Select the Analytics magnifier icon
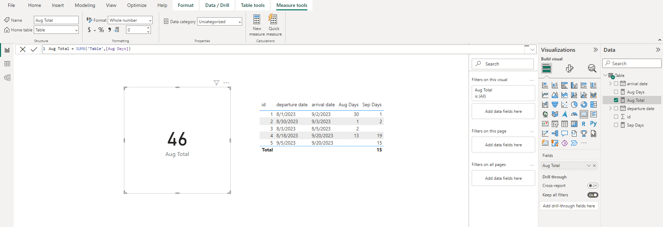The height and width of the screenshot is (227, 663). coord(592,68)
